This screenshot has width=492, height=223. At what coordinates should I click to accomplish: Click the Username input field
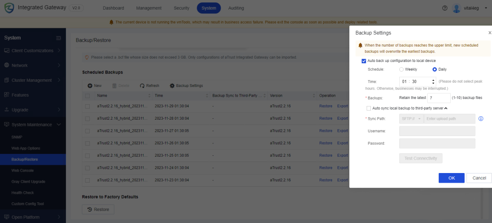coord(437,131)
